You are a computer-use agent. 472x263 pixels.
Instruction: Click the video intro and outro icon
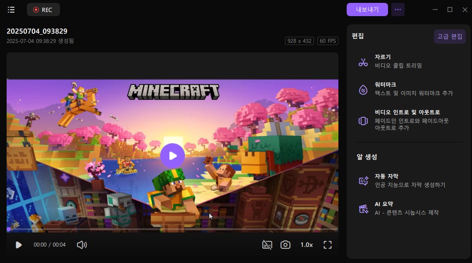(x=363, y=121)
